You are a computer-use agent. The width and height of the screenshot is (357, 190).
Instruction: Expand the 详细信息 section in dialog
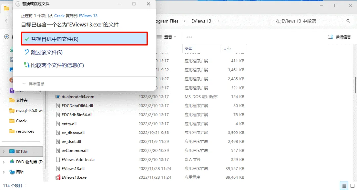(33, 84)
